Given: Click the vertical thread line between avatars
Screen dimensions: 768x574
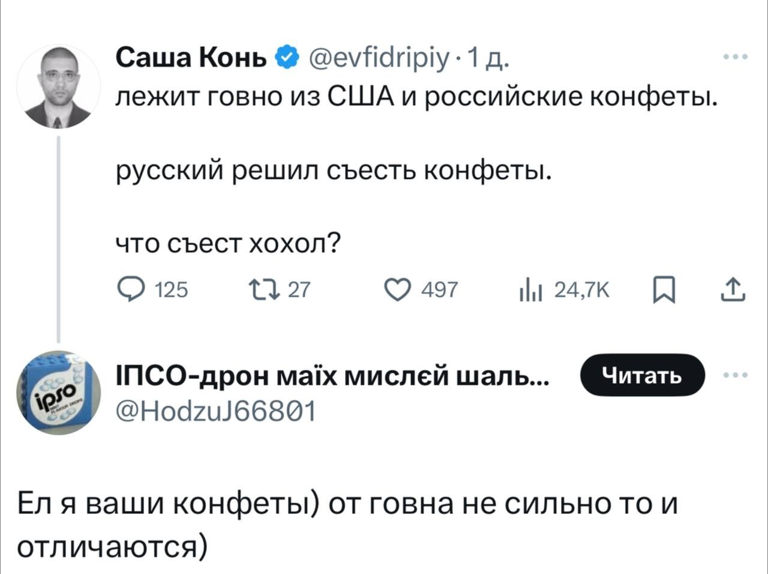Looking at the screenshot, I should coord(58,240).
